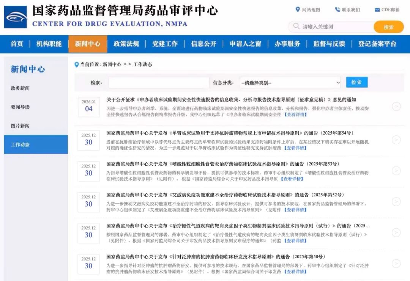Open the 党建工作 nav item

tap(165, 44)
